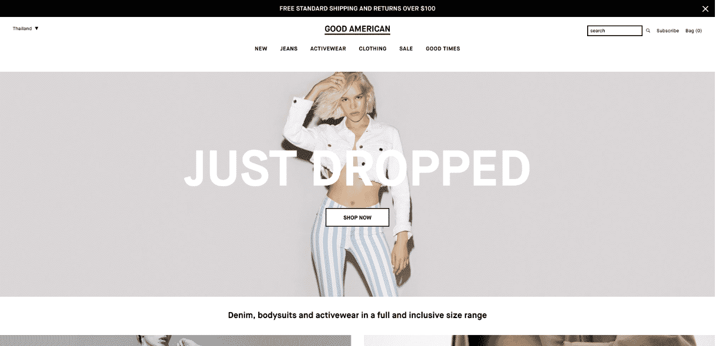Select JEANS in the navigation
716x346 pixels.
click(x=289, y=49)
